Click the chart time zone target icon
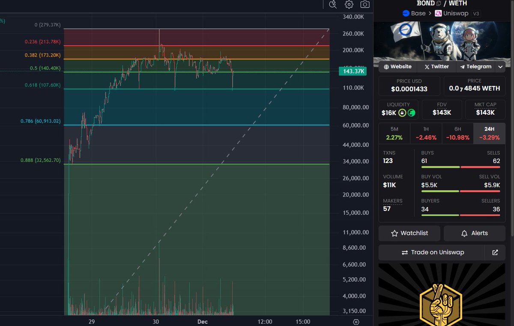This screenshot has width=514, height=326. point(356,322)
